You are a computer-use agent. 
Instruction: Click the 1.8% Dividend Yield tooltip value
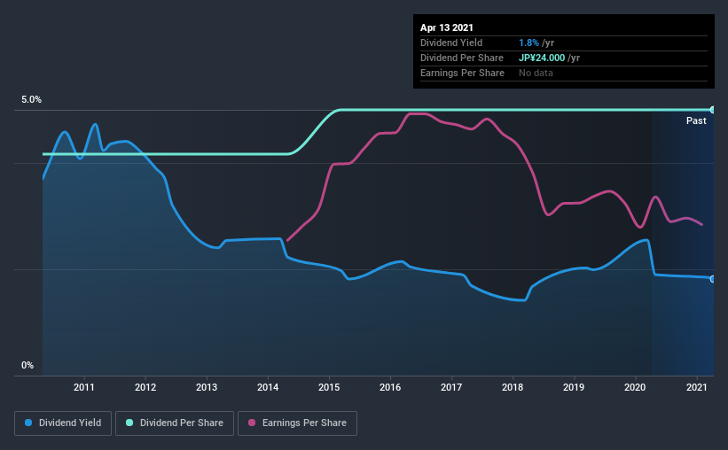528,43
